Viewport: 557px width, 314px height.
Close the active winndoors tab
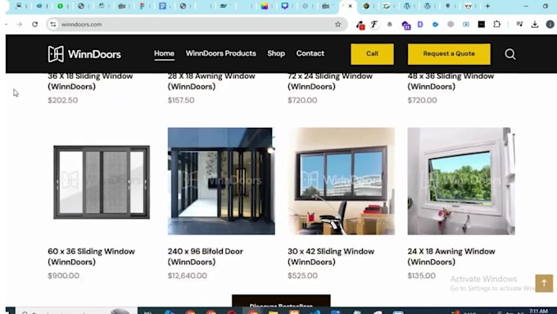(351, 6)
